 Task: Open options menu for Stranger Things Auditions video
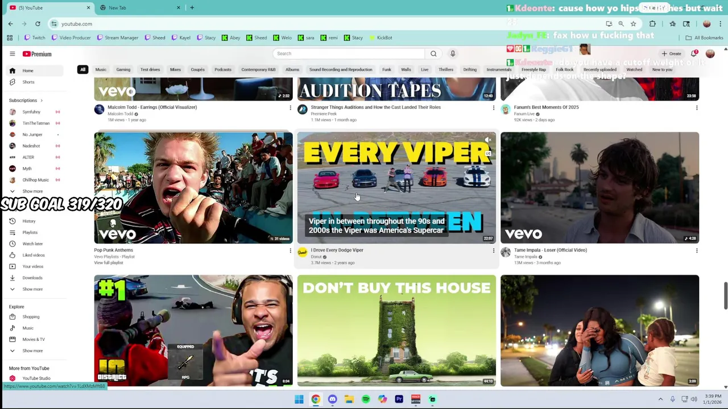click(x=494, y=107)
